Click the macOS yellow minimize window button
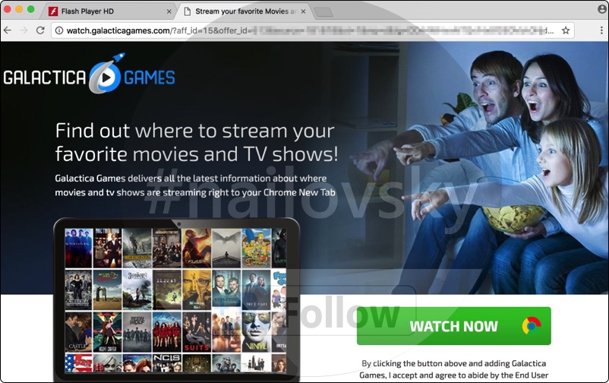 pos(19,9)
